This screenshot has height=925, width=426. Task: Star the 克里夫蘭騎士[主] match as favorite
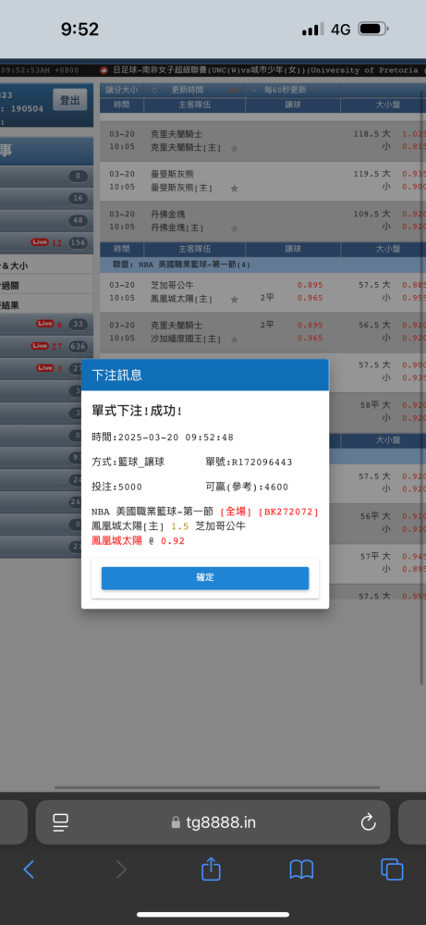tap(234, 148)
